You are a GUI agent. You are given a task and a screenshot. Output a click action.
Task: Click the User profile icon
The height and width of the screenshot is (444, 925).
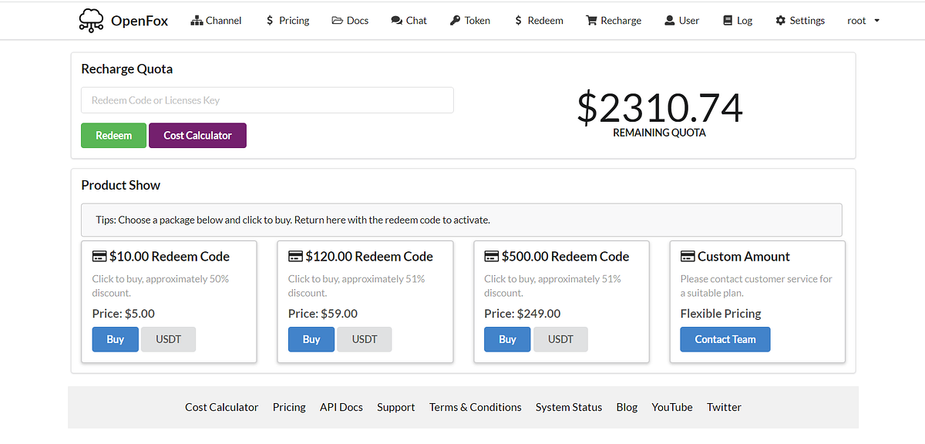(669, 20)
